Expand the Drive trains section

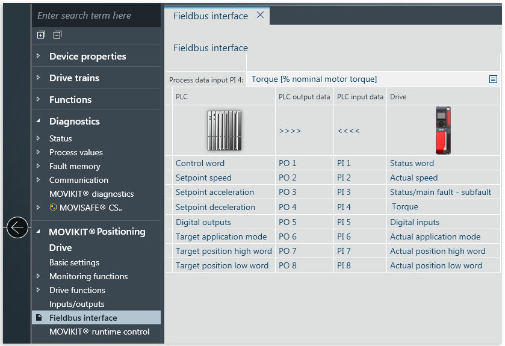tap(39, 78)
